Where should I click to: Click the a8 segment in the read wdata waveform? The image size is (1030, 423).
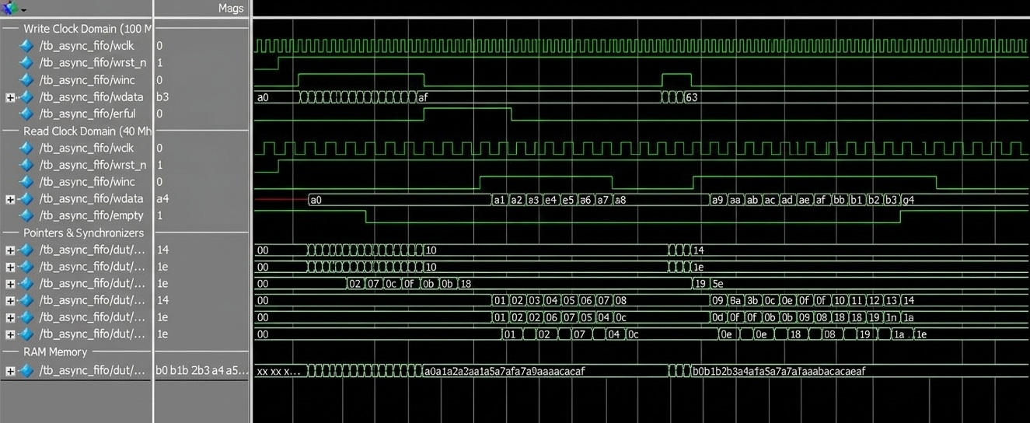(x=620, y=200)
